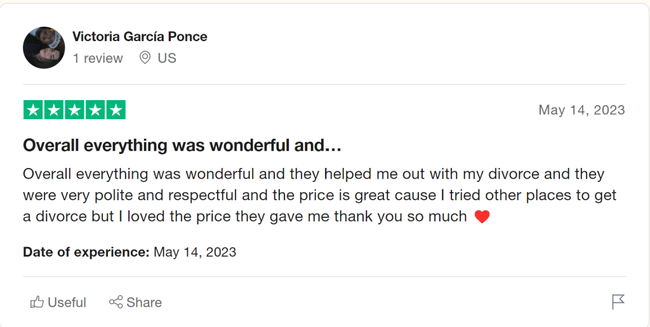Open the Victoria García Ponce reviewer name
The height and width of the screenshot is (327, 650).
pyautogui.click(x=140, y=37)
